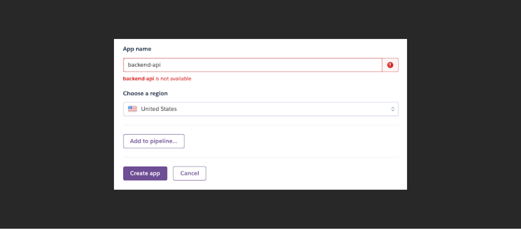Click the Choose a region label
This screenshot has width=521, height=229.
(x=145, y=94)
